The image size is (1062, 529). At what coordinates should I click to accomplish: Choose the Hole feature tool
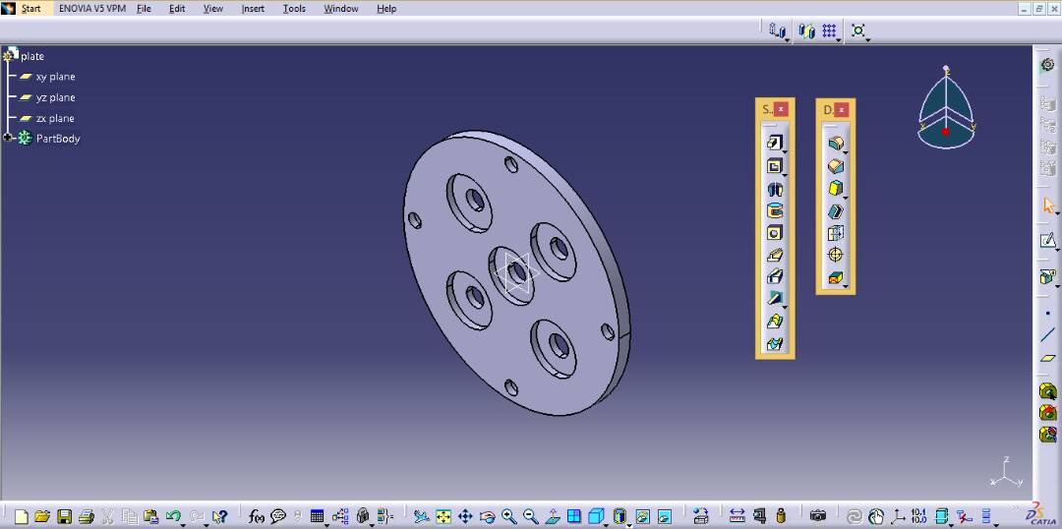click(774, 233)
